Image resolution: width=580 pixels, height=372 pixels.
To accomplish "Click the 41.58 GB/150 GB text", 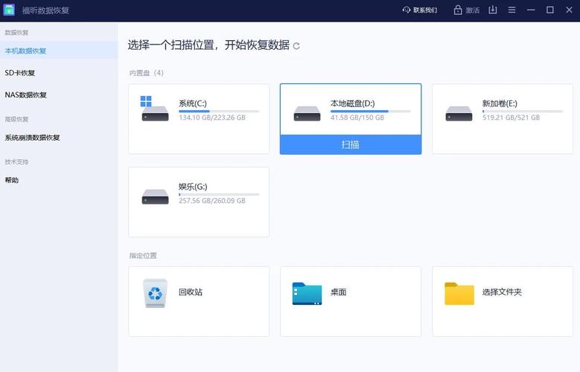I will [x=357, y=118].
